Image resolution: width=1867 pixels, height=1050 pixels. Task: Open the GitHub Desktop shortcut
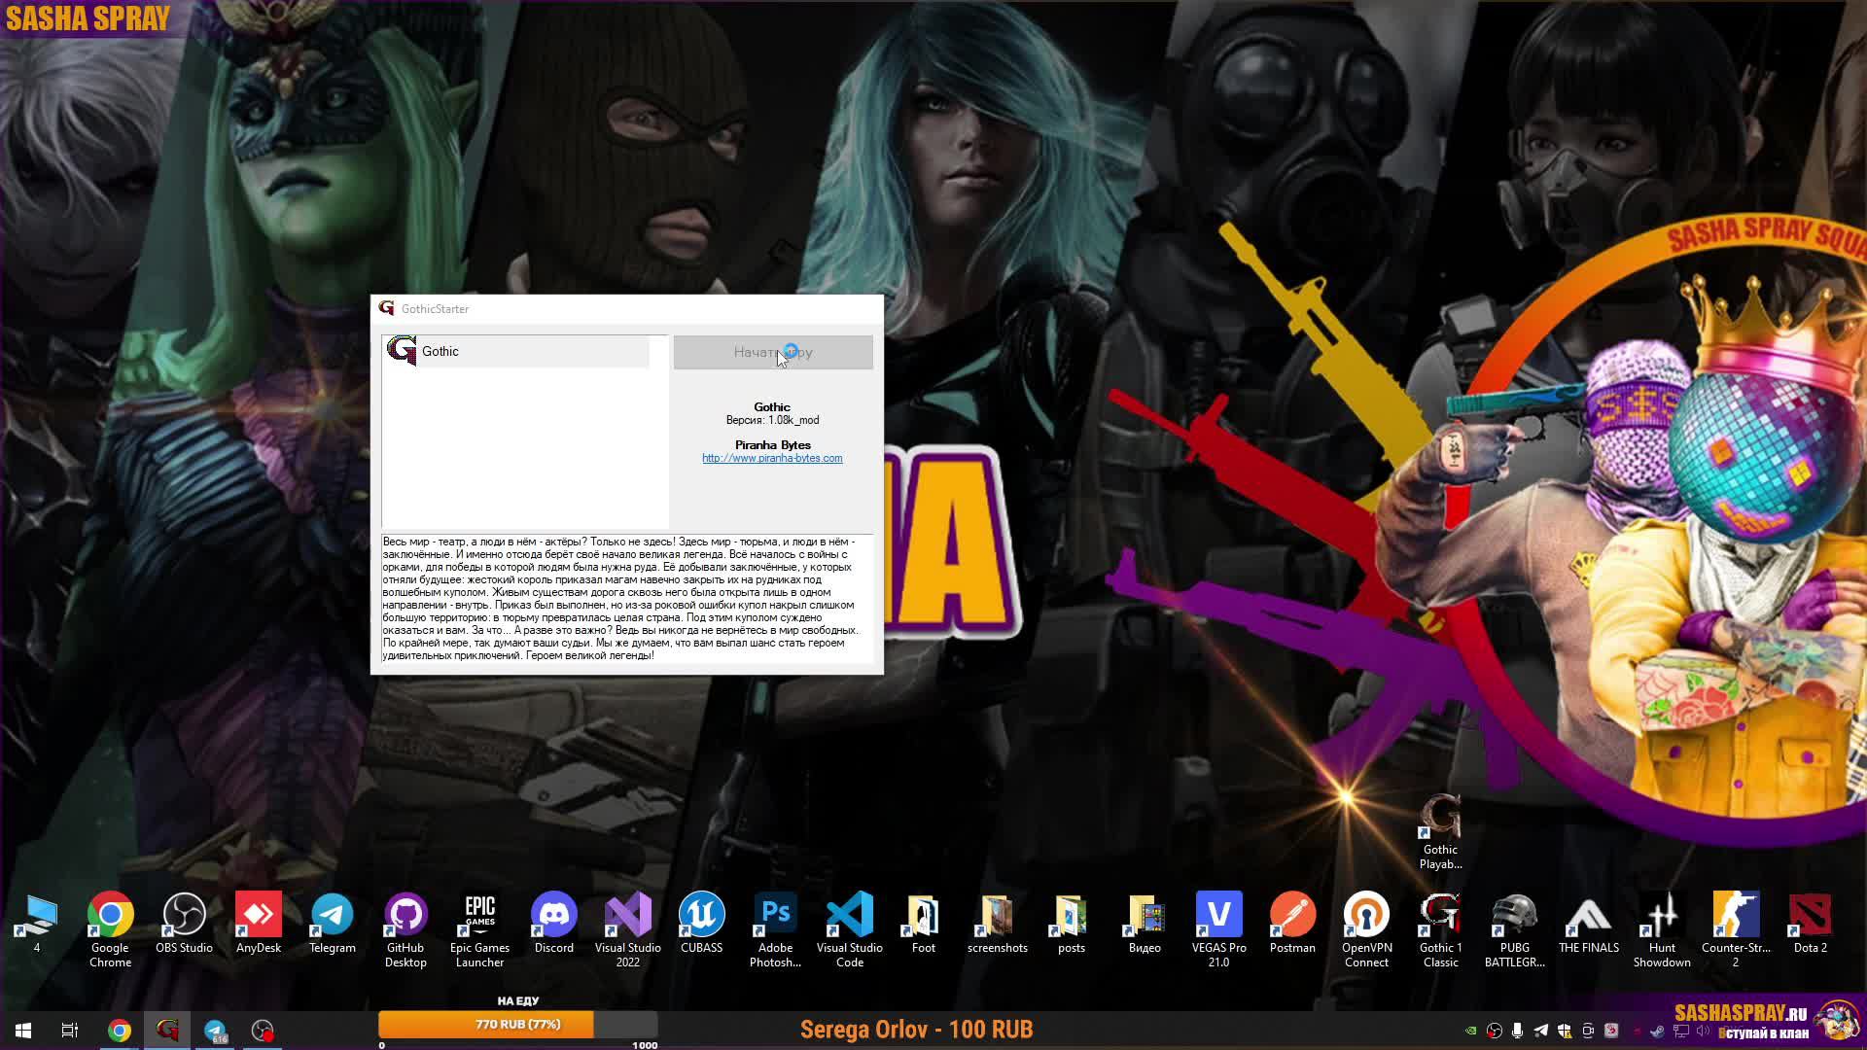(405, 916)
